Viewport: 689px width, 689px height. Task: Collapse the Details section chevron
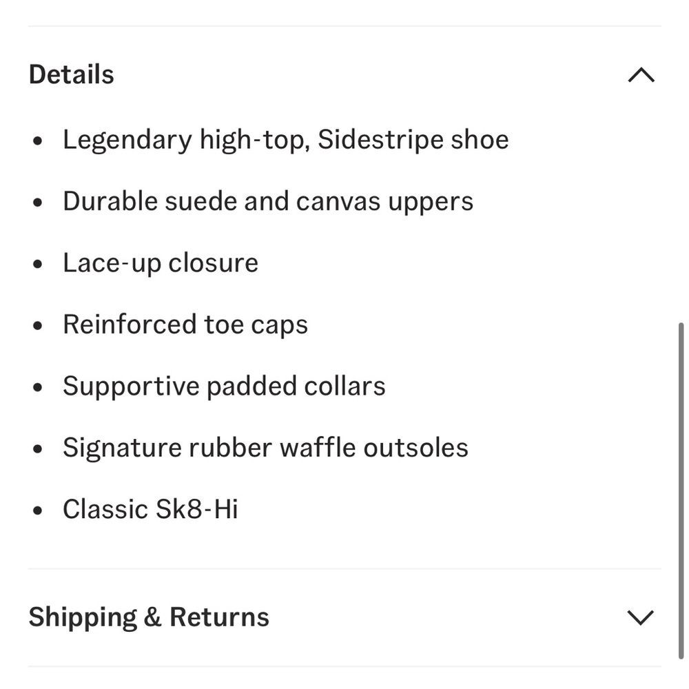point(641,74)
